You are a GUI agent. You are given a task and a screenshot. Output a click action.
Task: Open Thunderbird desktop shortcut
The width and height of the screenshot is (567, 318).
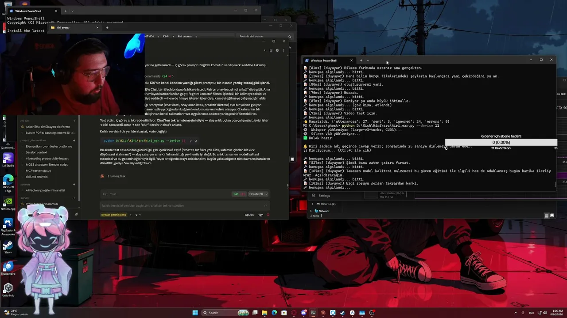point(8,268)
